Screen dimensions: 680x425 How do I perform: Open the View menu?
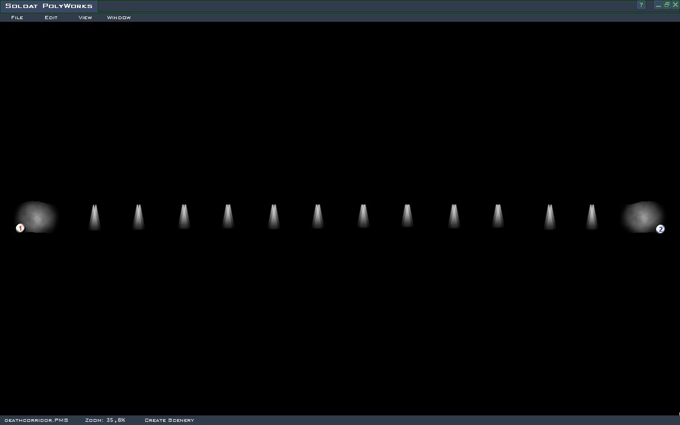coord(85,18)
